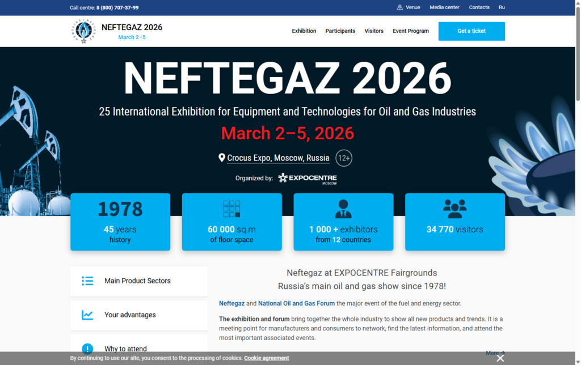Open the Visitors menu
This screenshot has width=581, height=365.
tap(374, 31)
